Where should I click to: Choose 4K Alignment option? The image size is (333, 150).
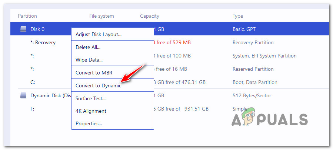point(91,111)
